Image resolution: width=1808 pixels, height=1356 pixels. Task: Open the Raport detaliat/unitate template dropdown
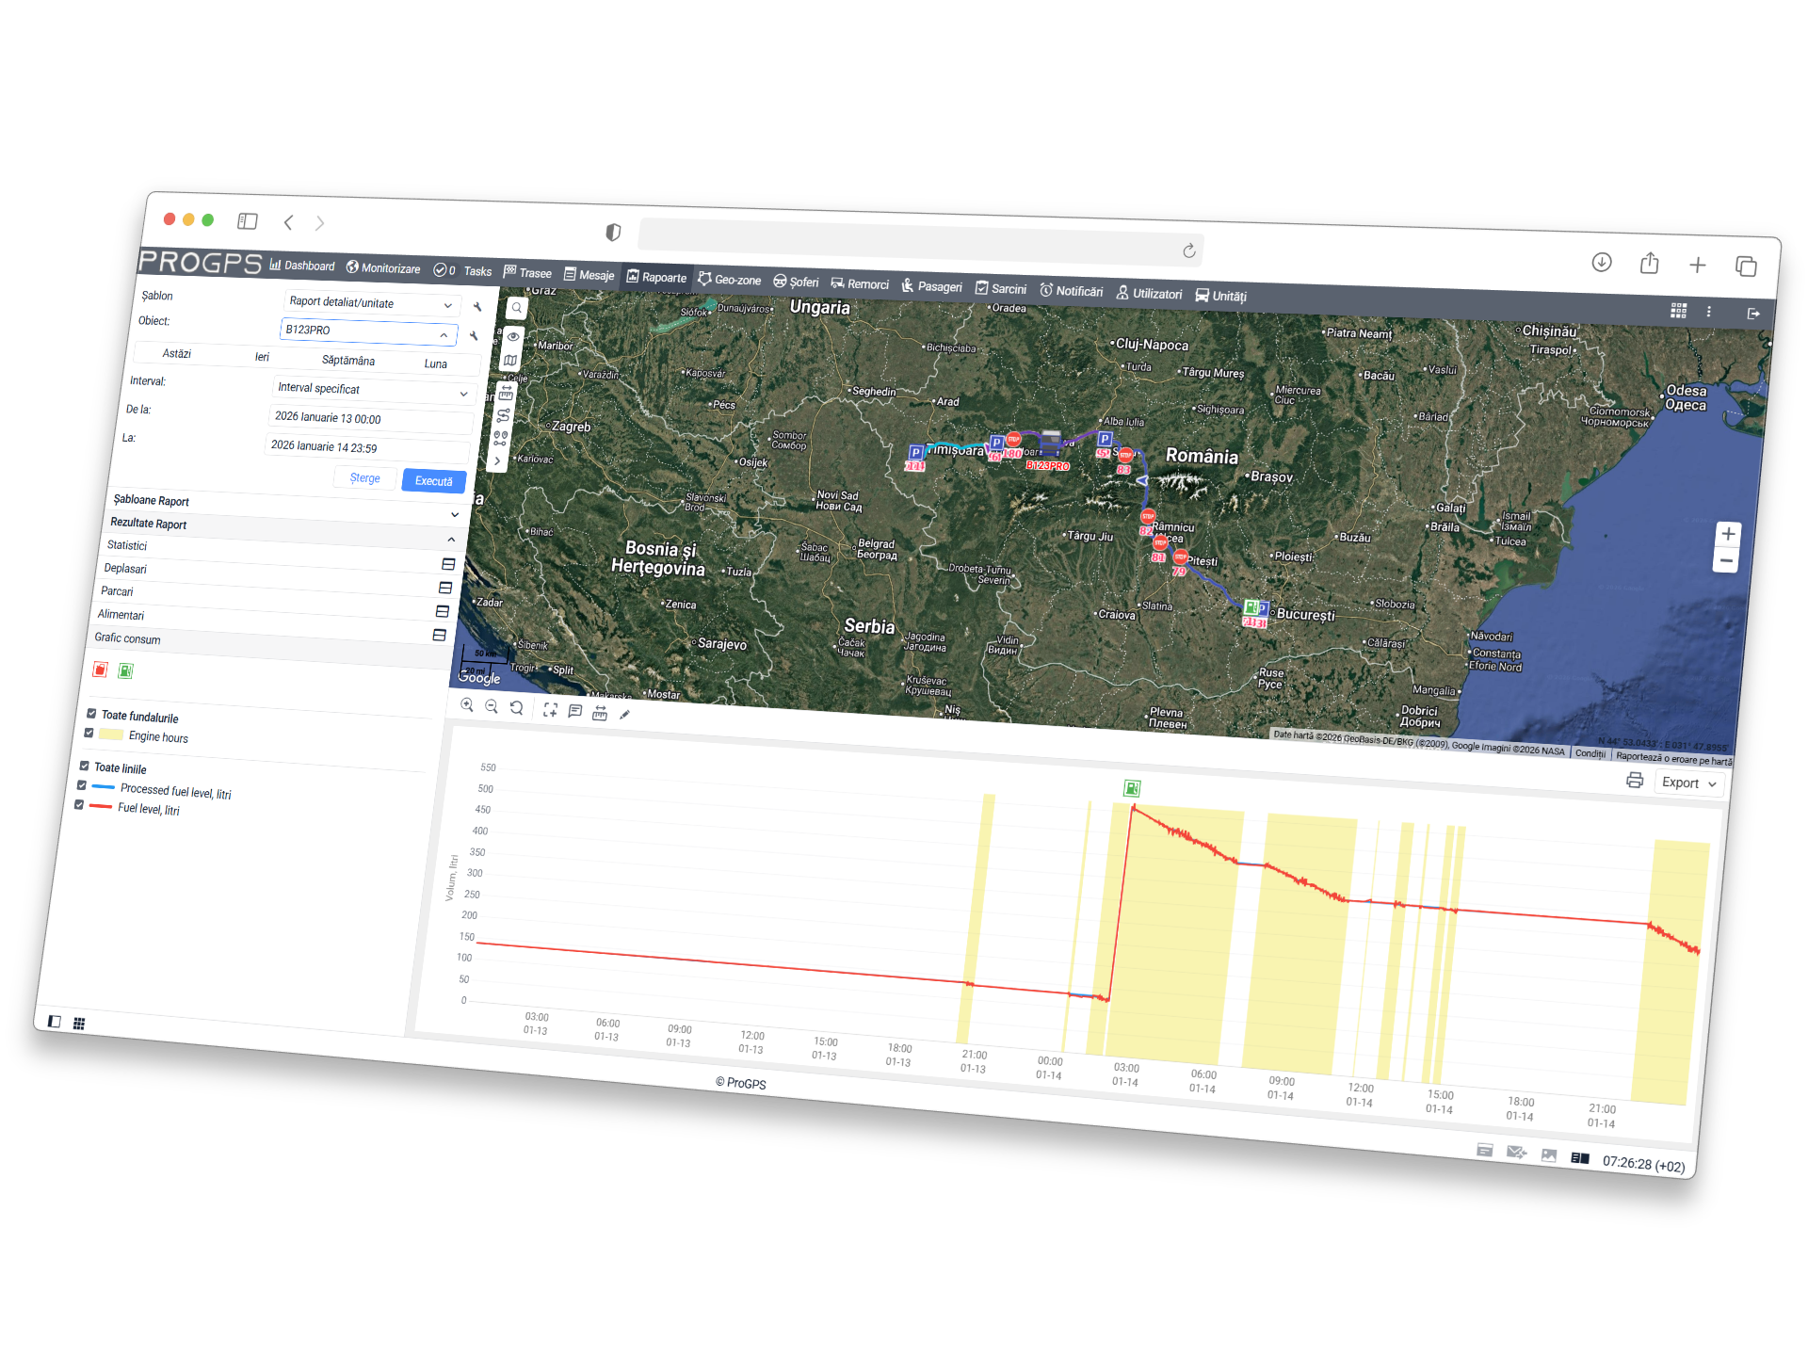pyautogui.click(x=371, y=303)
